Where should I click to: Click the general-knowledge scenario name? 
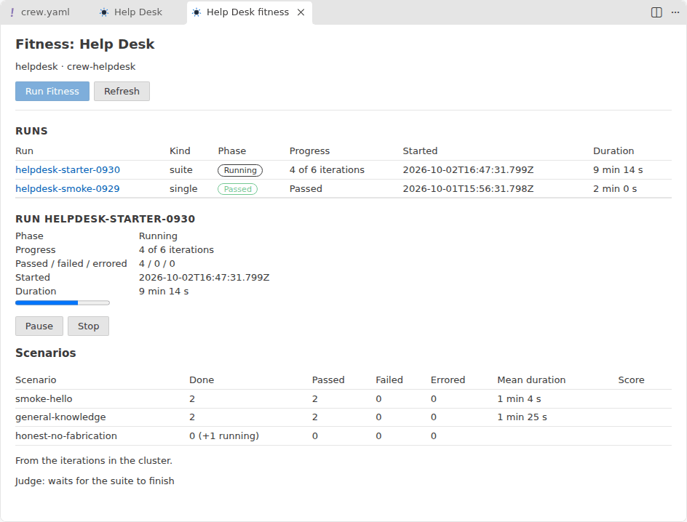[x=60, y=417]
